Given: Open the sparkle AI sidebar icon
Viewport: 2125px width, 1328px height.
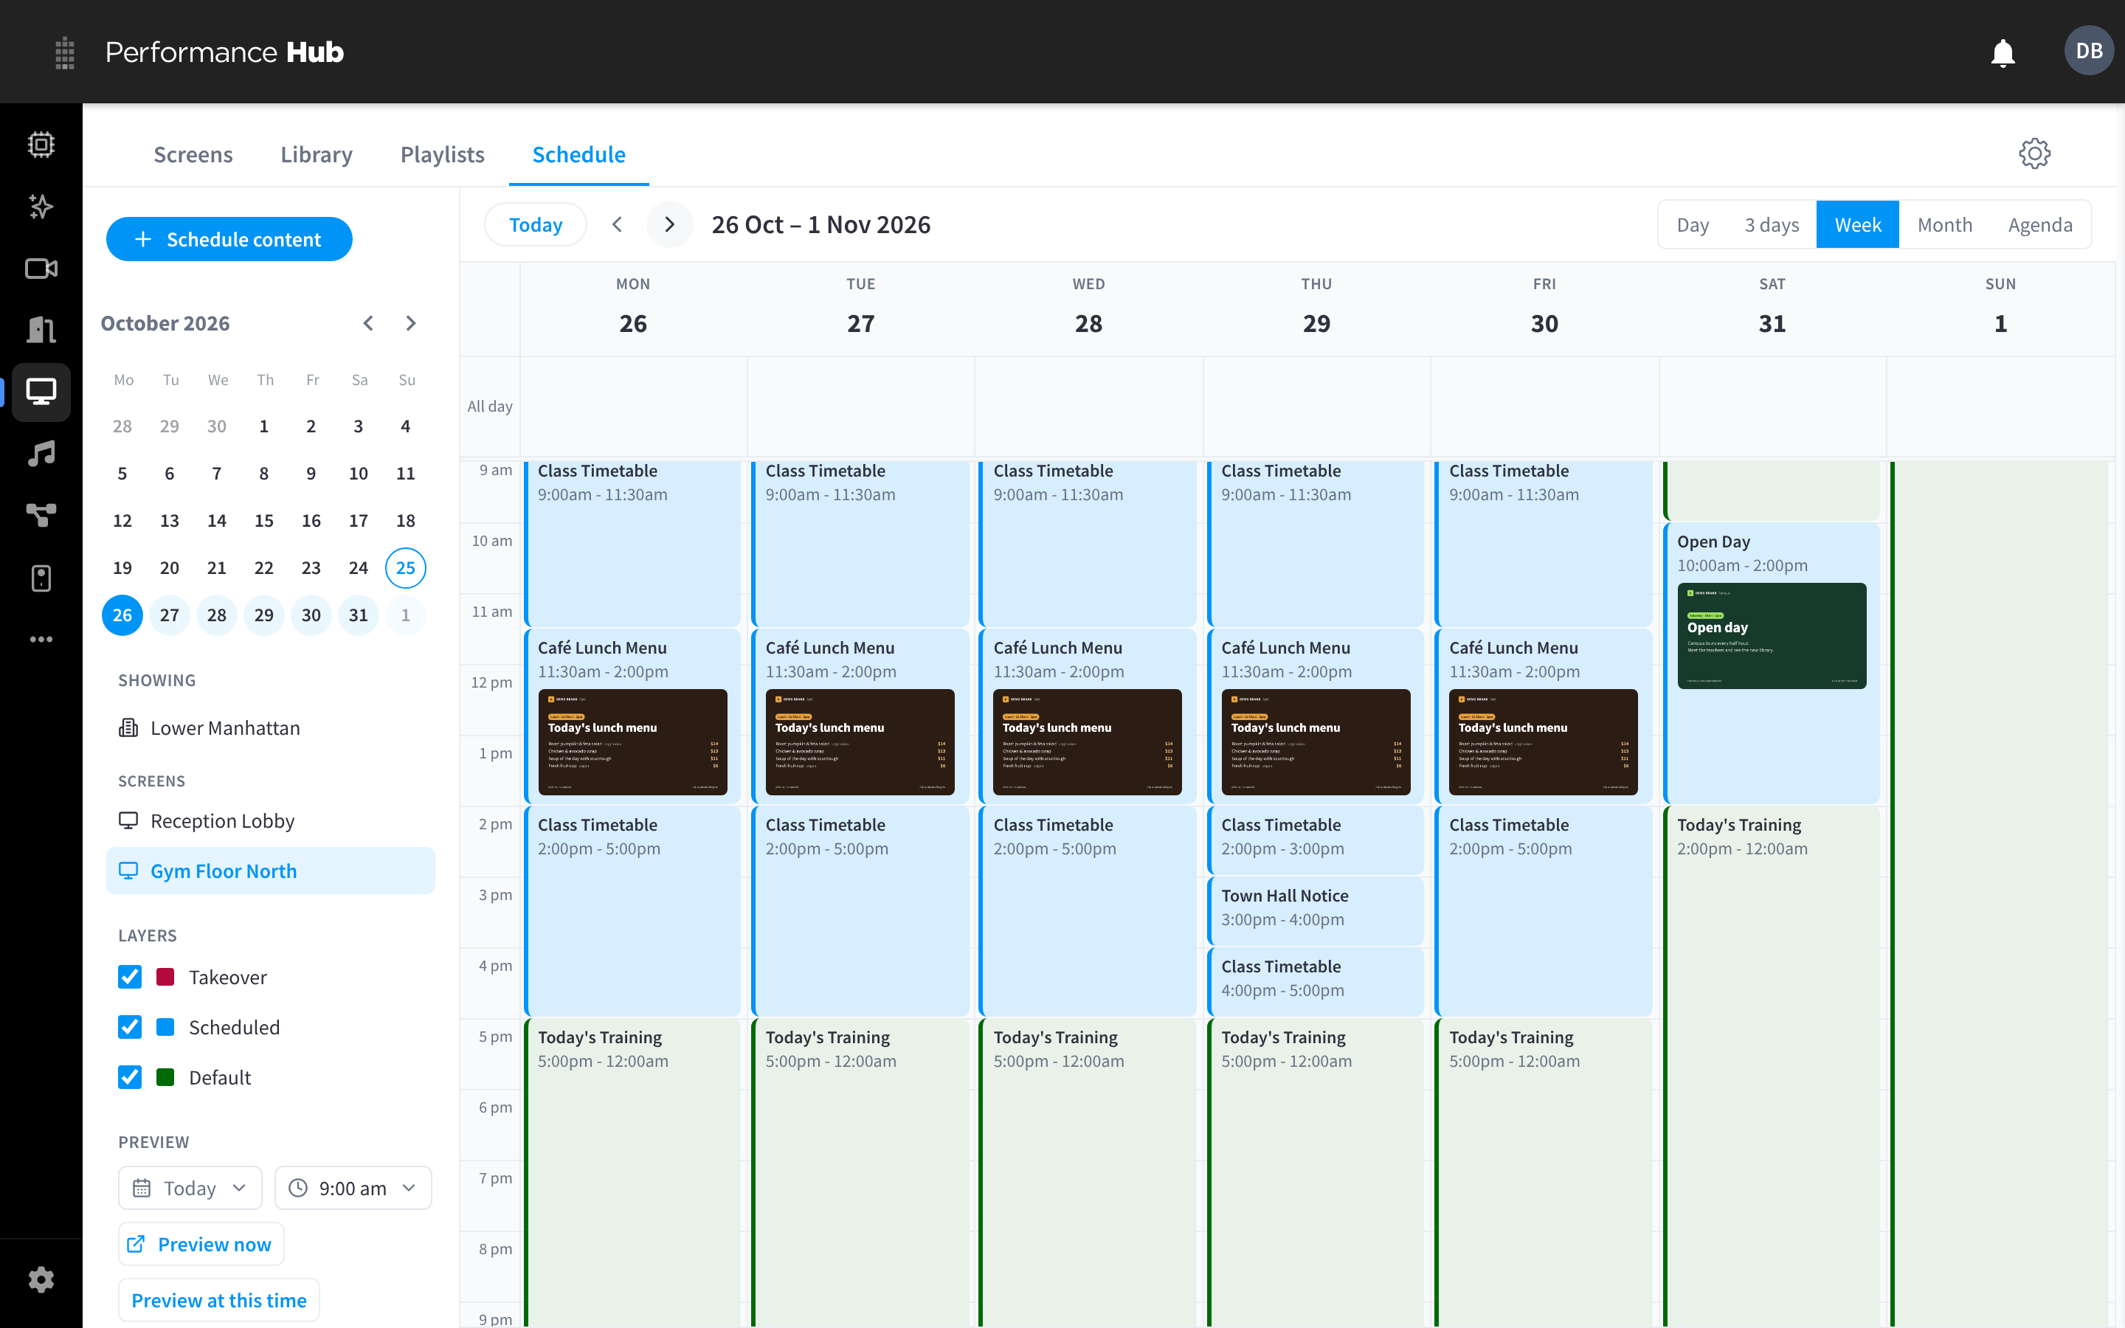Looking at the screenshot, I should click(41, 207).
